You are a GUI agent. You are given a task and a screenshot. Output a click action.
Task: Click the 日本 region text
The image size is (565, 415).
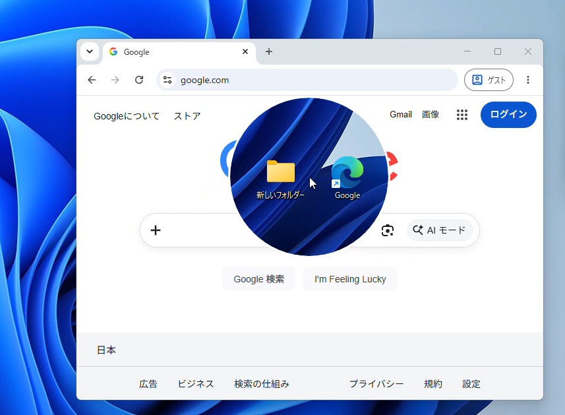click(106, 350)
